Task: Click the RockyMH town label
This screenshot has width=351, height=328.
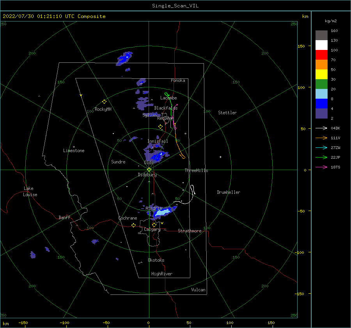Action: [103, 109]
